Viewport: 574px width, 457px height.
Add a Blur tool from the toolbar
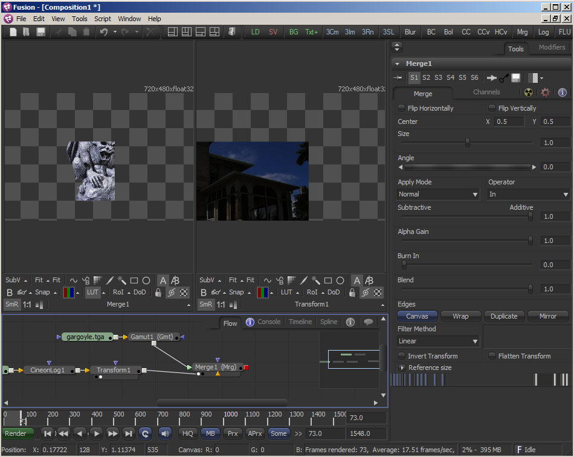[410, 32]
